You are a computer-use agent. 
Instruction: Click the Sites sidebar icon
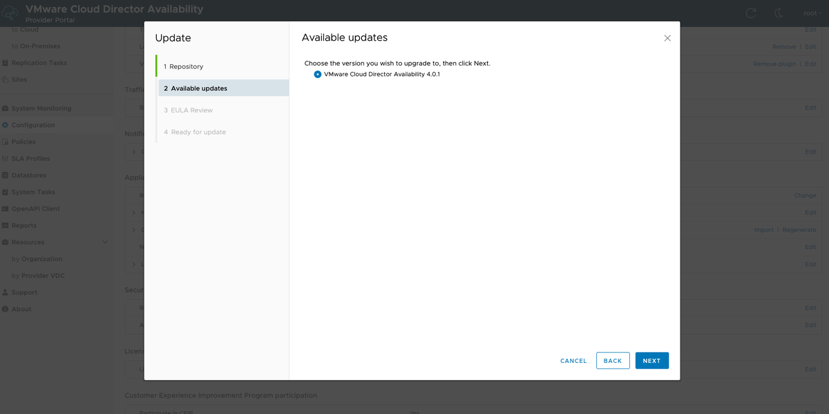pyautogui.click(x=6, y=79)
